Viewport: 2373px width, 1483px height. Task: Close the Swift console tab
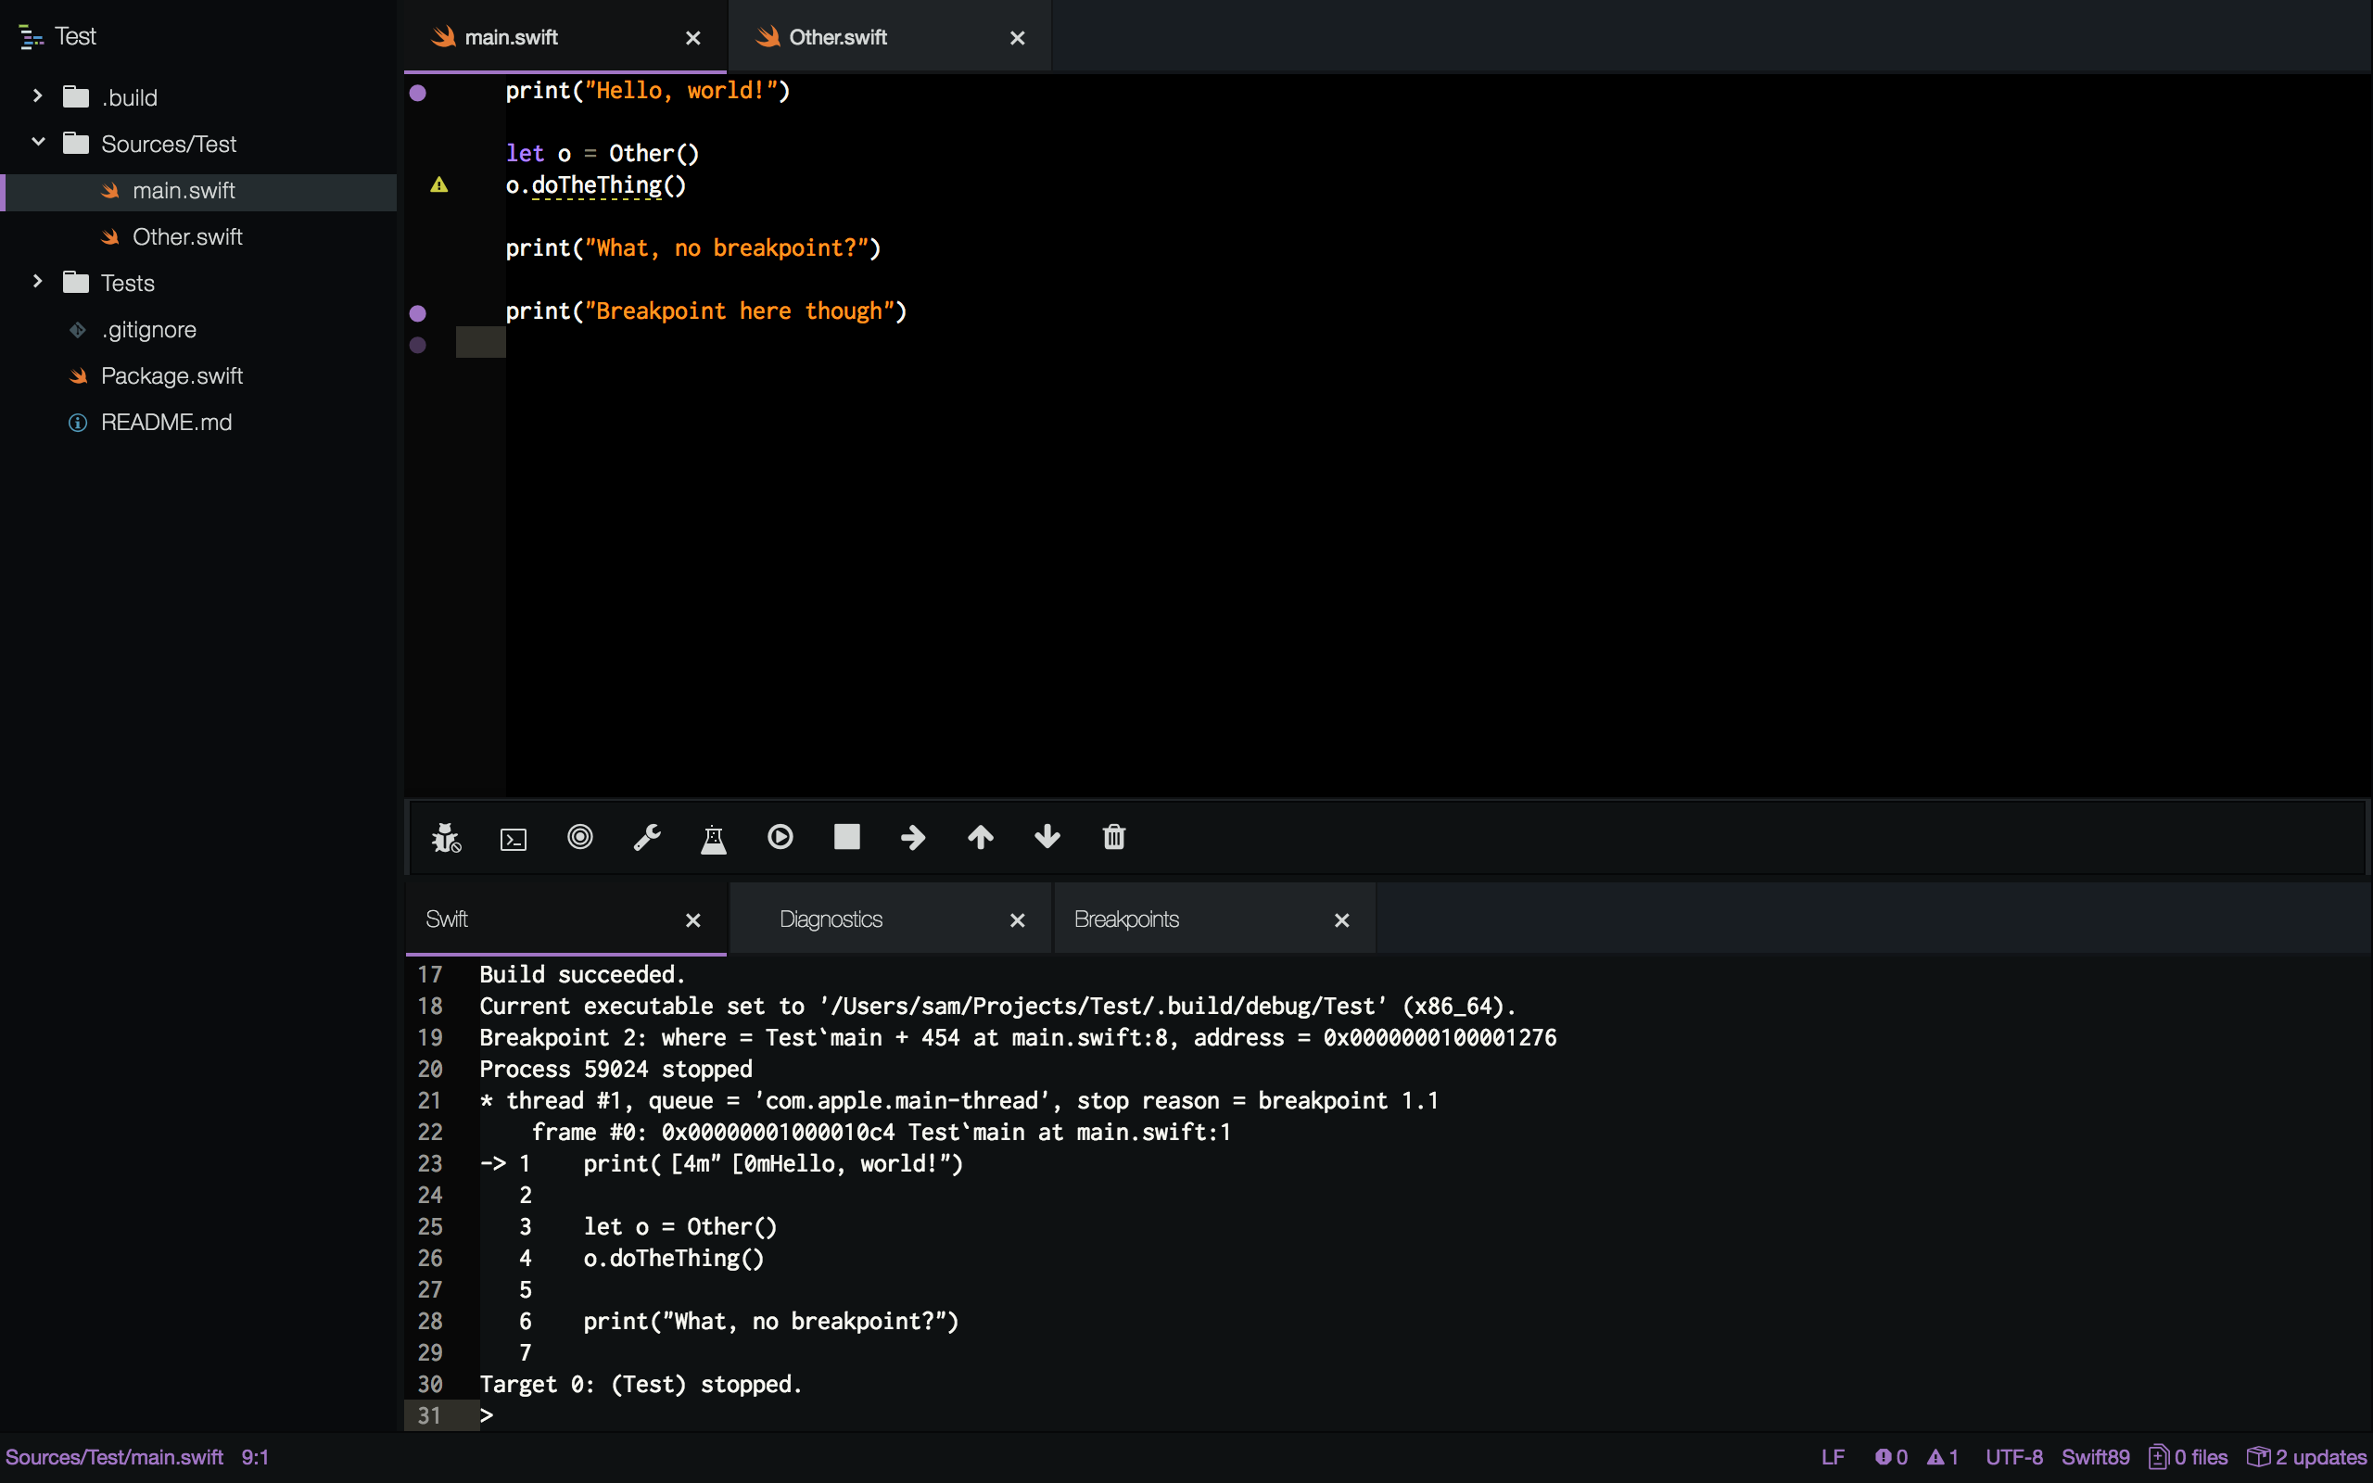pyautogui.click(x=692, y=920)
